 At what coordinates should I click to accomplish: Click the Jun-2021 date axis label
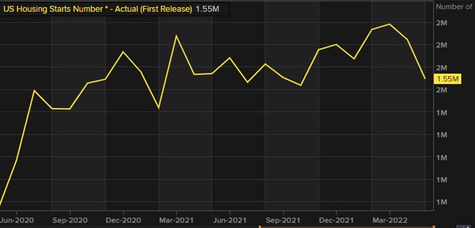pyautogui.click(x=230, y=220)
